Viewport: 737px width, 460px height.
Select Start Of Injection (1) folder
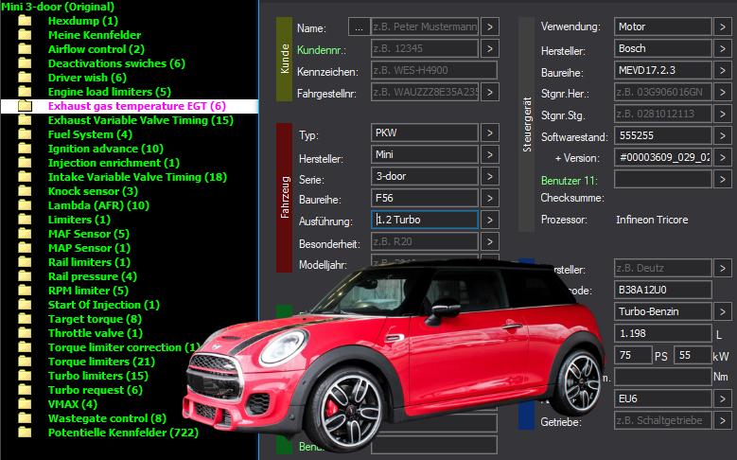tap(104, 305)
